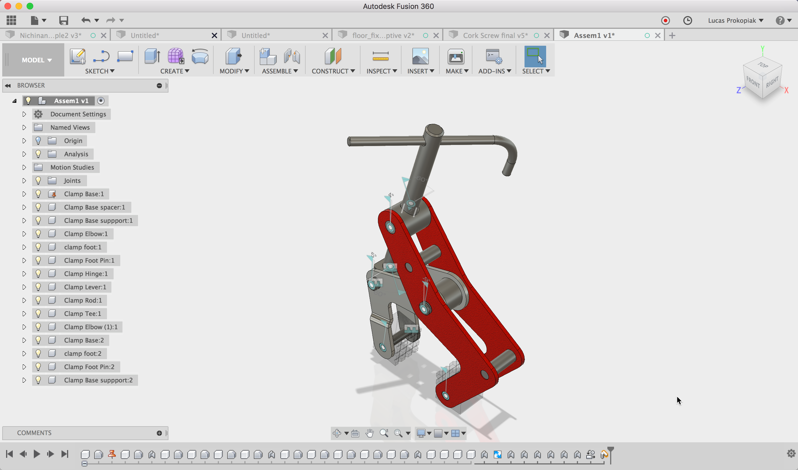Expand the Named Views node
The height and width of the screenshot is (470, 798).
click(x=24, y=127)
